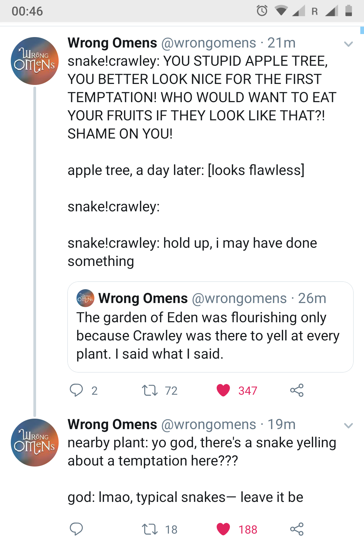Tap the alarm icon in status bar
364x541 pixels.
pyautogui.click(x=262, y=11)
